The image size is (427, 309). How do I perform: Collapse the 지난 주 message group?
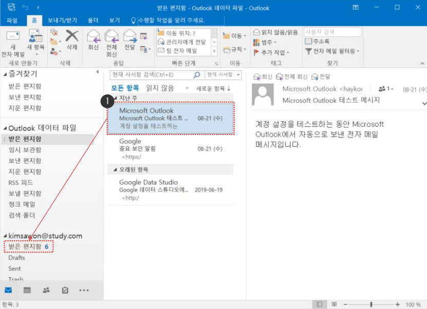115,98
